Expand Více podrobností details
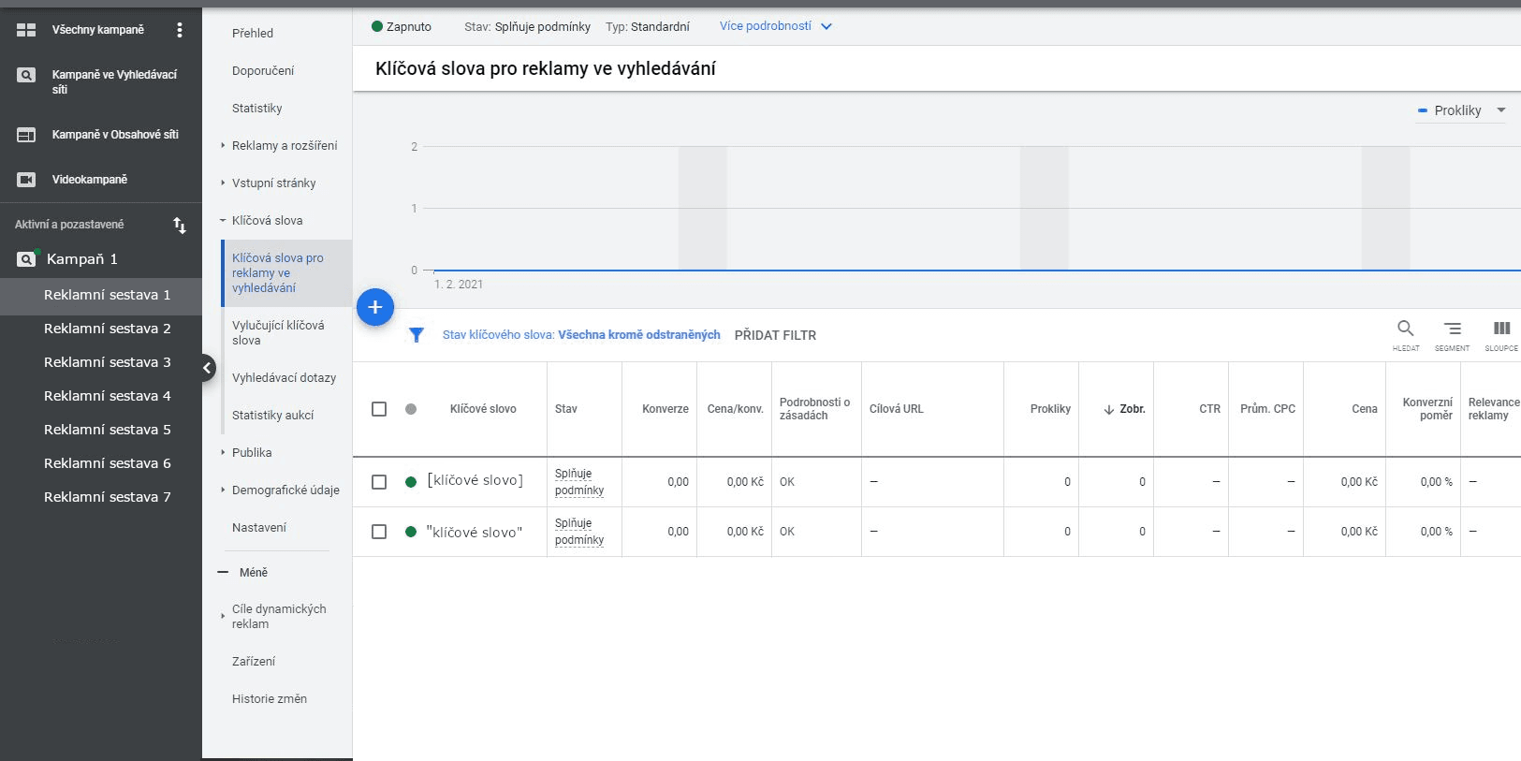The image size is (1521, 761). coord(775,26)
